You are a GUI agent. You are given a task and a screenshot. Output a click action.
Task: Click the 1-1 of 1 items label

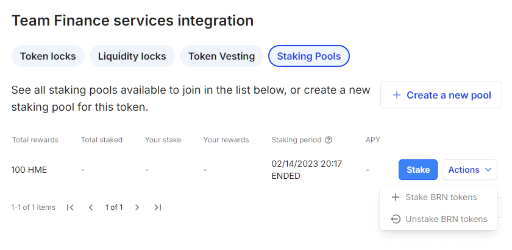tap(34, 207)
